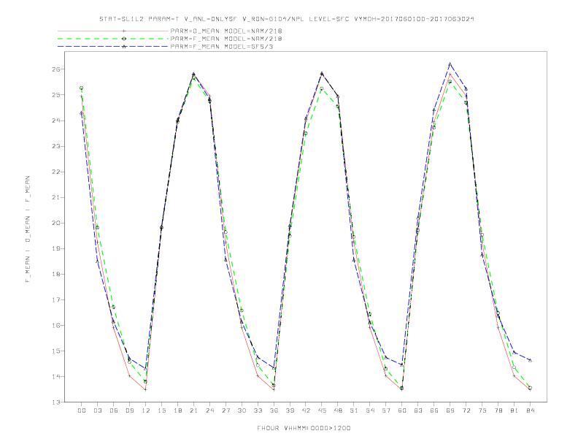The width and height of the screenshot is (578, 447).
Task: Click y-axis tick label 23
Action: [x=56, y=146]
